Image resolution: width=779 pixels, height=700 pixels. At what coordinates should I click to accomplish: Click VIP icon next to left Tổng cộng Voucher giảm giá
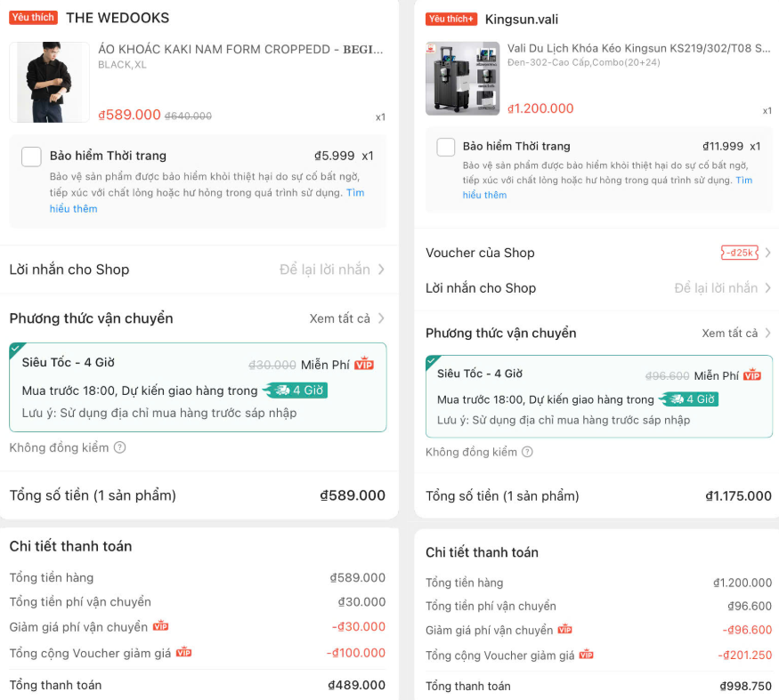click(x=183, y=652)
